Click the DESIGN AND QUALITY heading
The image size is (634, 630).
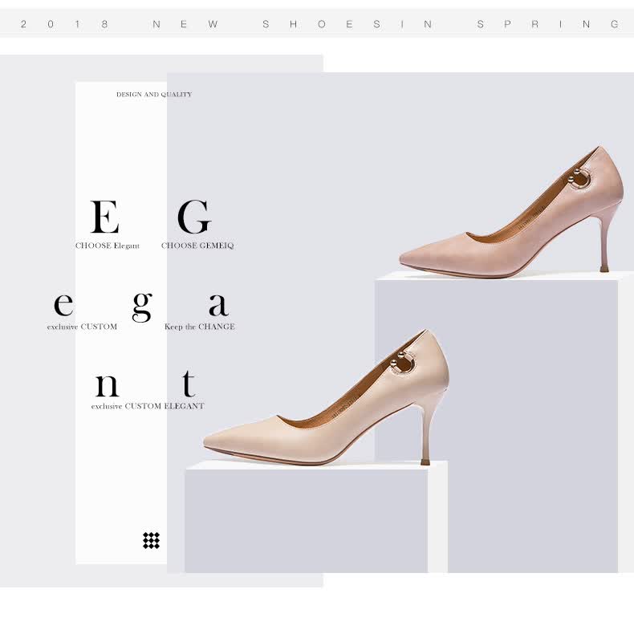coord(154,95)
